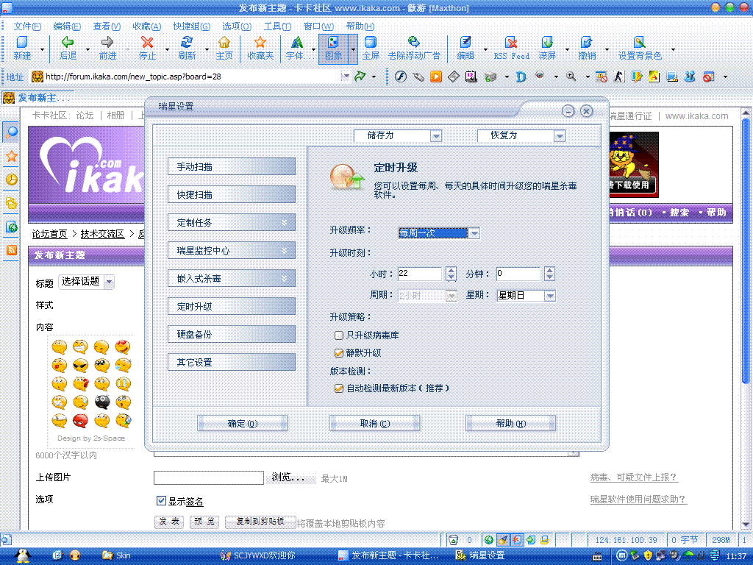Click the zoom magnifier icon in plugin toolbar
This screenshot has height=565, width=753.
[571, 77]
